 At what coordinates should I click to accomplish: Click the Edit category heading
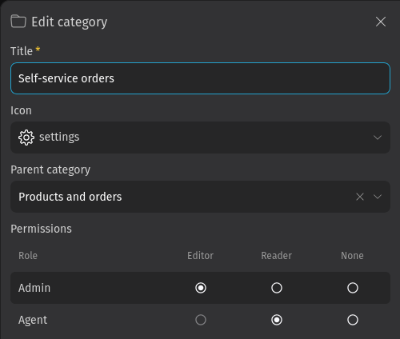[70, 22]
